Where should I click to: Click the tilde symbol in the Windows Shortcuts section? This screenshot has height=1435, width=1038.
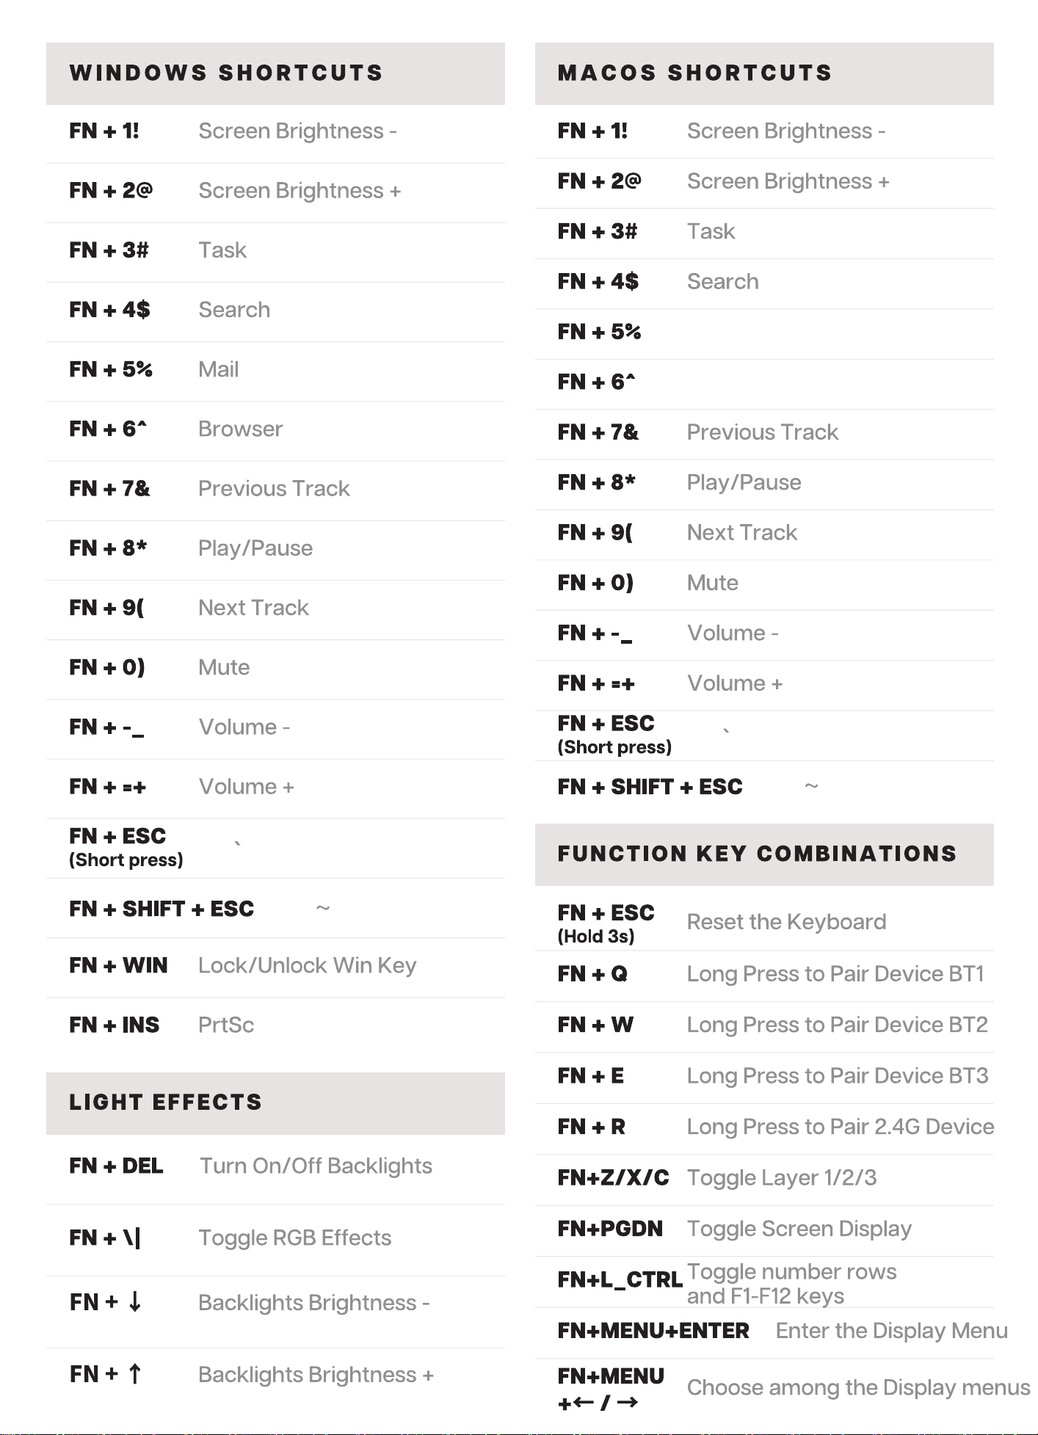(323, 909)
